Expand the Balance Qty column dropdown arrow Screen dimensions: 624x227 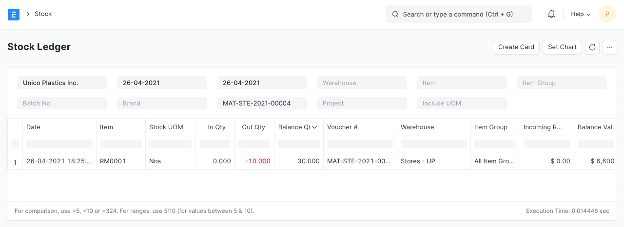(x=314, y=127)
